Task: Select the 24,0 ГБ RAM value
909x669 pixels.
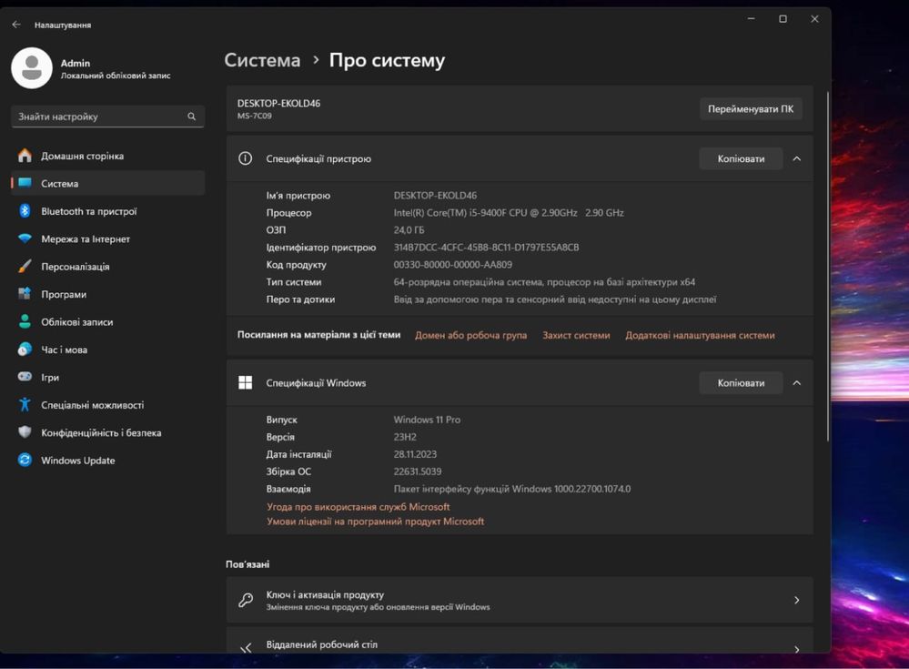Action: coord(409,230)
